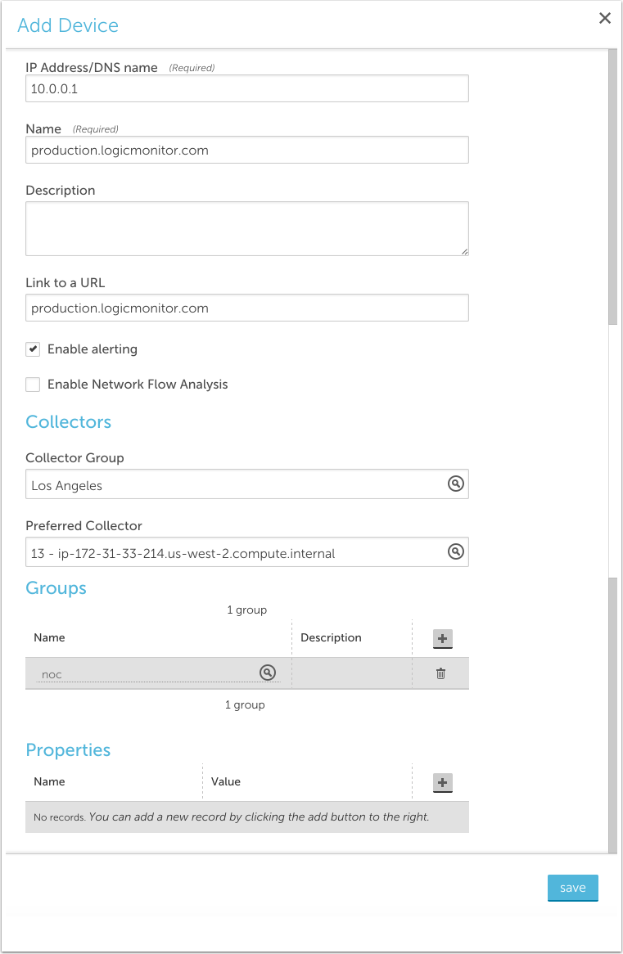Click the Preferred Collector search icon
The width and height of the screenshot is (623, 954).
pyautogui.click(x=456, y=552)
